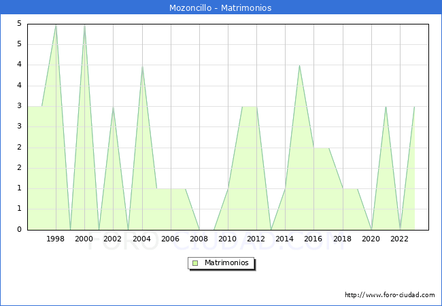
Task: Click the chart title 'Mozoncillo - Matrimonios'
Action: point(220,7)
